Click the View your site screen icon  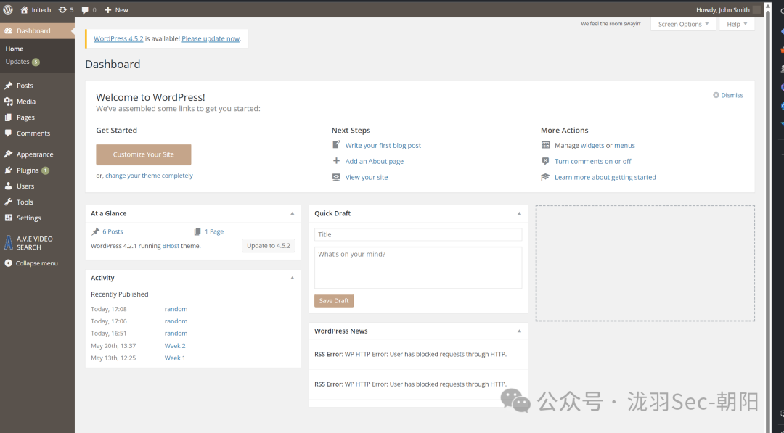click(x=337, y=177)
